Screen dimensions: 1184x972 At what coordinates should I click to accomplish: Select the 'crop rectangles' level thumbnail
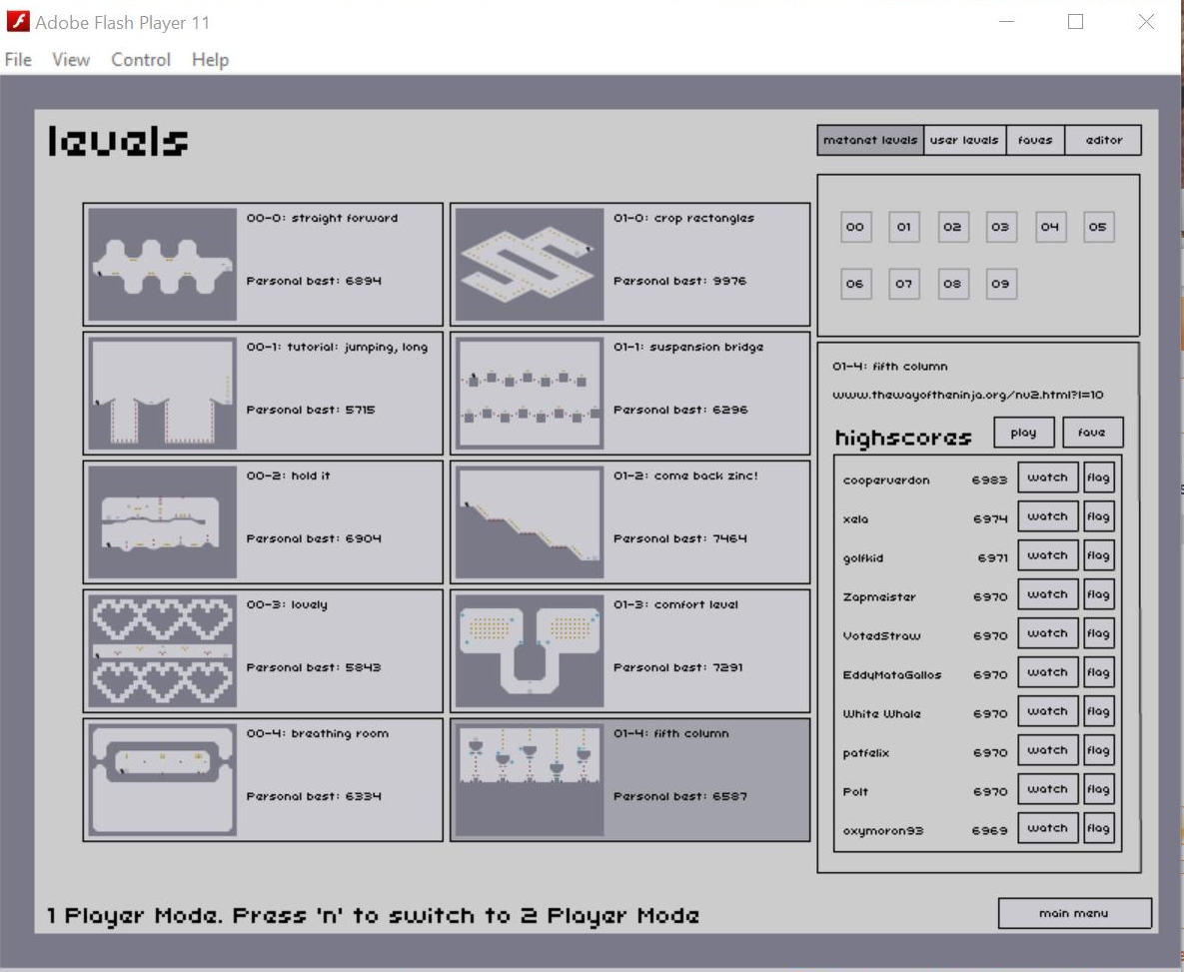tap(530, 265)
